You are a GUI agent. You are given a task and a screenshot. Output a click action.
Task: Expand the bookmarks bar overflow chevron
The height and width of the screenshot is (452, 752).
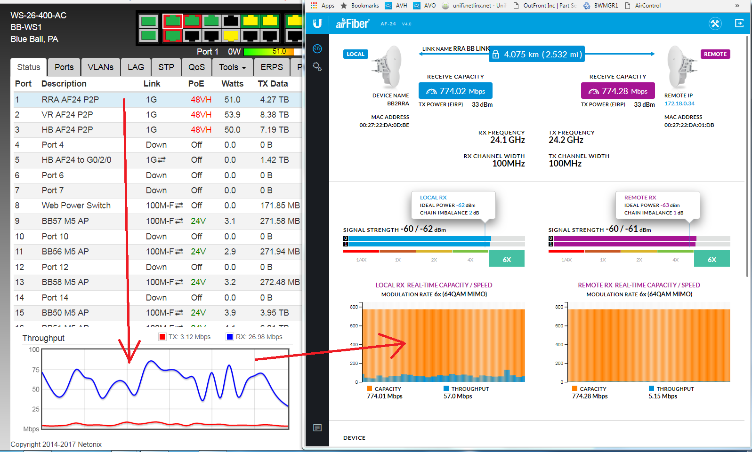click(737, 6)
